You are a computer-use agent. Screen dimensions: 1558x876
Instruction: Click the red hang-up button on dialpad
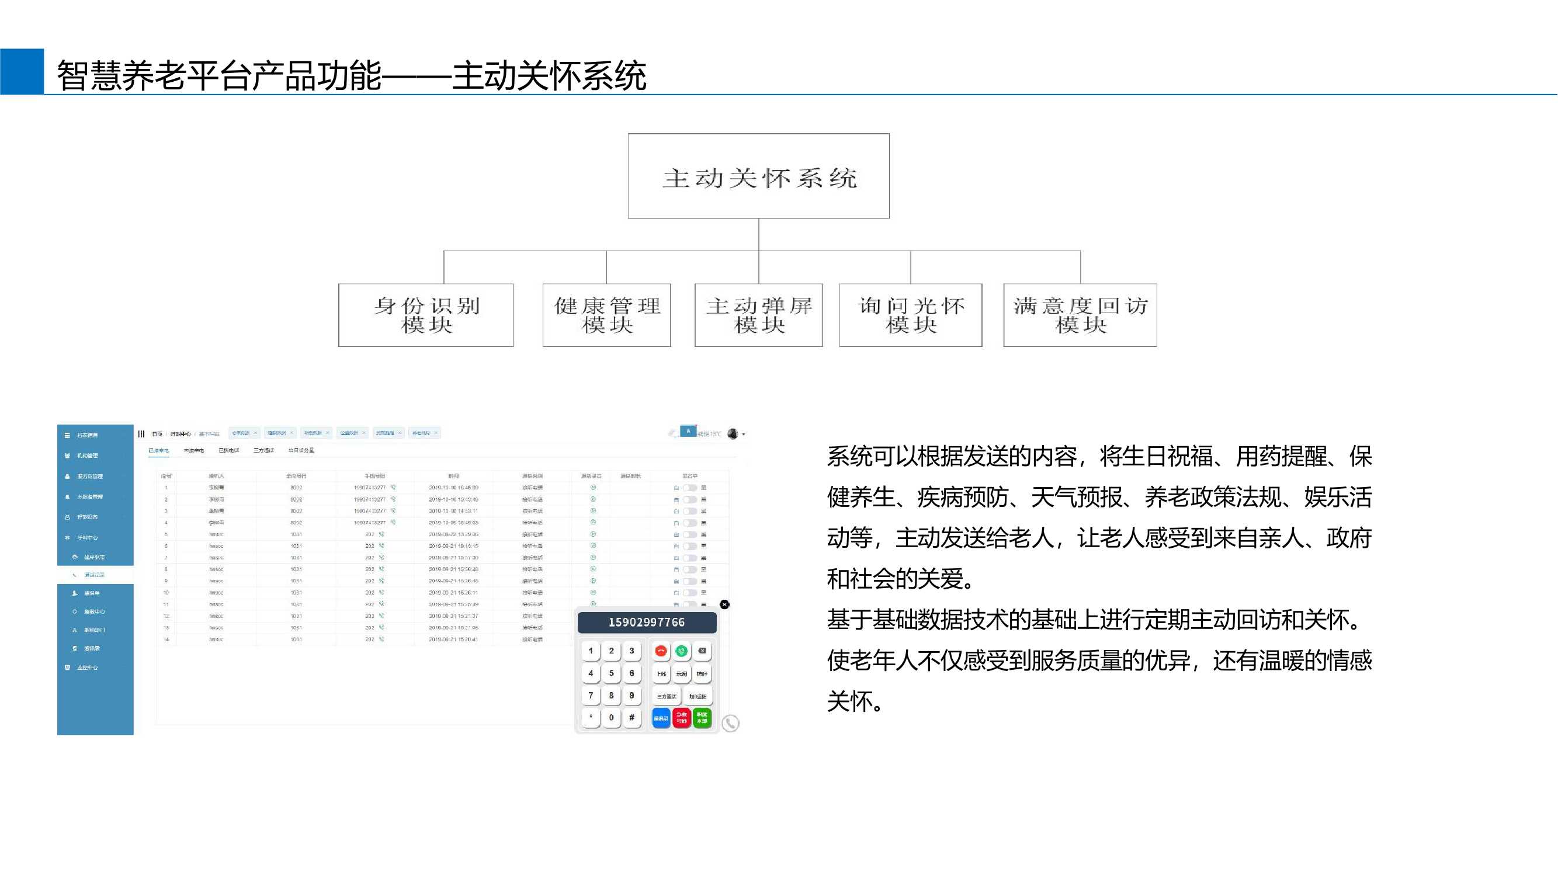click(x=661, y=651)
